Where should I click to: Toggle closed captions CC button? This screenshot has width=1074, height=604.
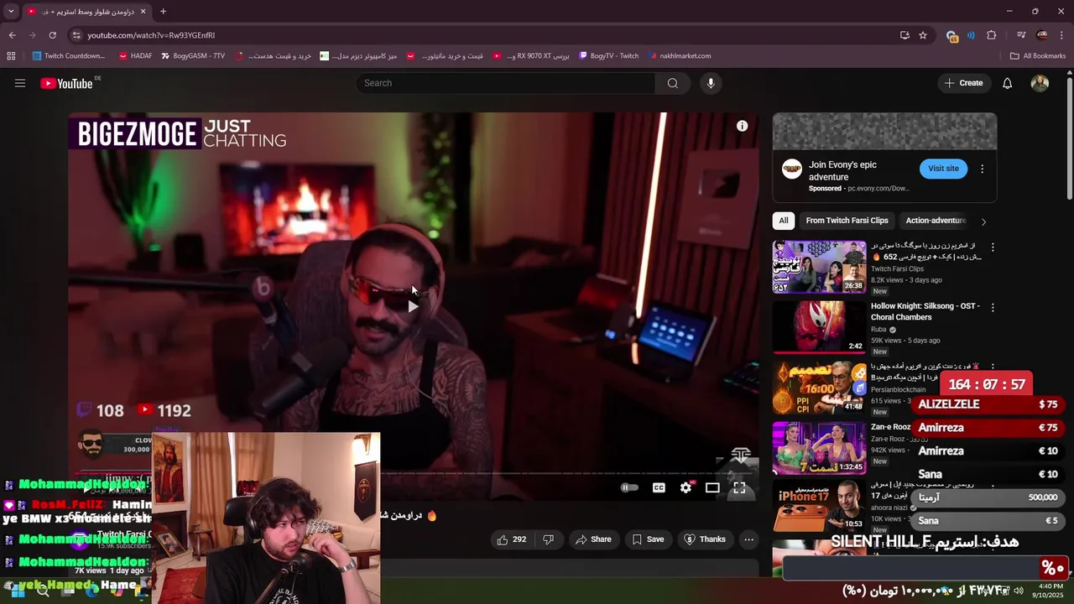pos(659,487)
